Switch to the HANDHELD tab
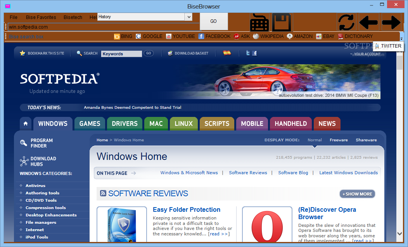Screen dimensions: 408x247 coord(291,123)
